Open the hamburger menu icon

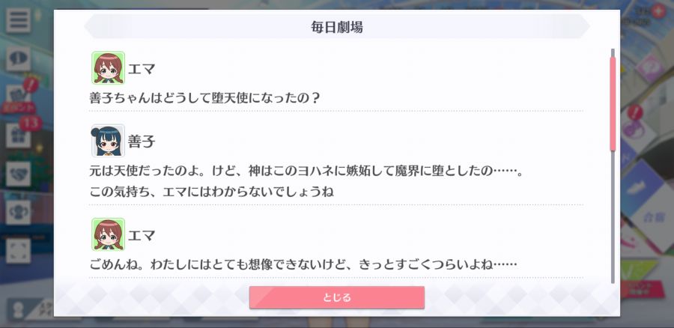18,21
